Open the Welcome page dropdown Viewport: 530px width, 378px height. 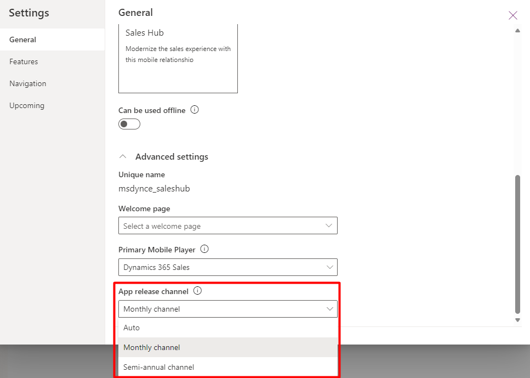click(228, 225)
